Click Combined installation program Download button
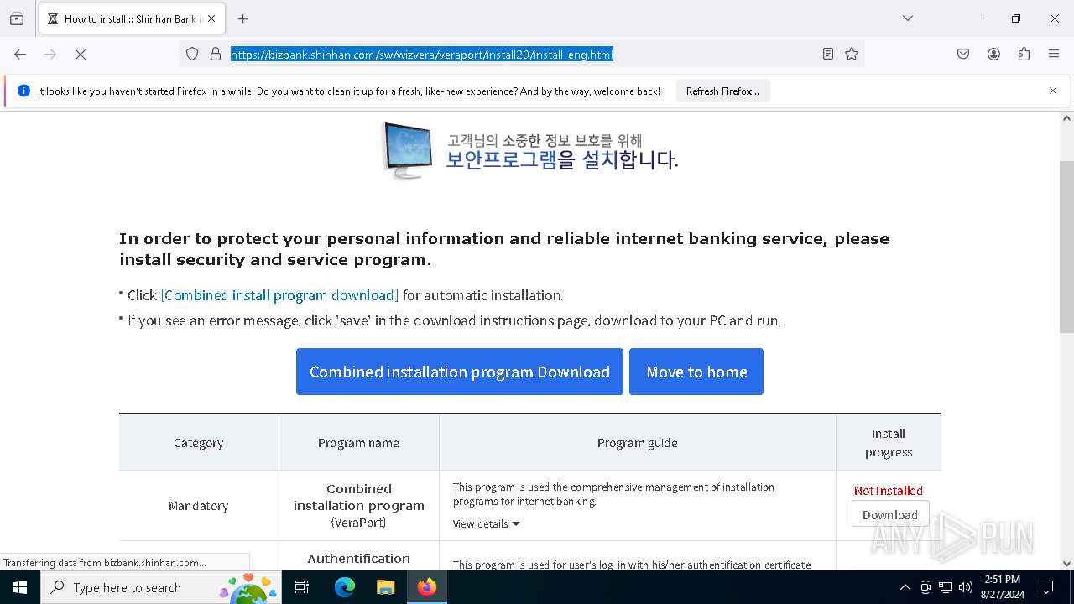1074x604 pixels. (460, 372)
